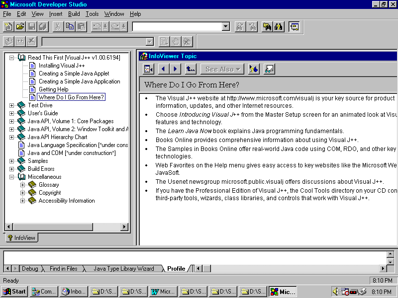
Task: Click the up-level arrow icon in InfoViewer
Action: (191, 69)
